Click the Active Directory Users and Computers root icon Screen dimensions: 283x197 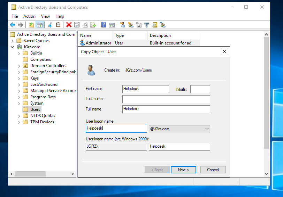(13, 34)
